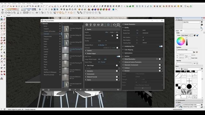Click the browse texture folder icon in tray

tap(194, 52)
